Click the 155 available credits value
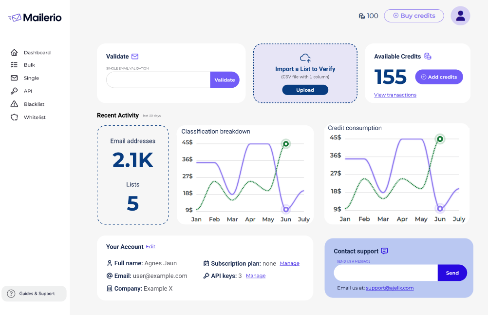This screenshot has width=488, height=315. click(390, 77)
